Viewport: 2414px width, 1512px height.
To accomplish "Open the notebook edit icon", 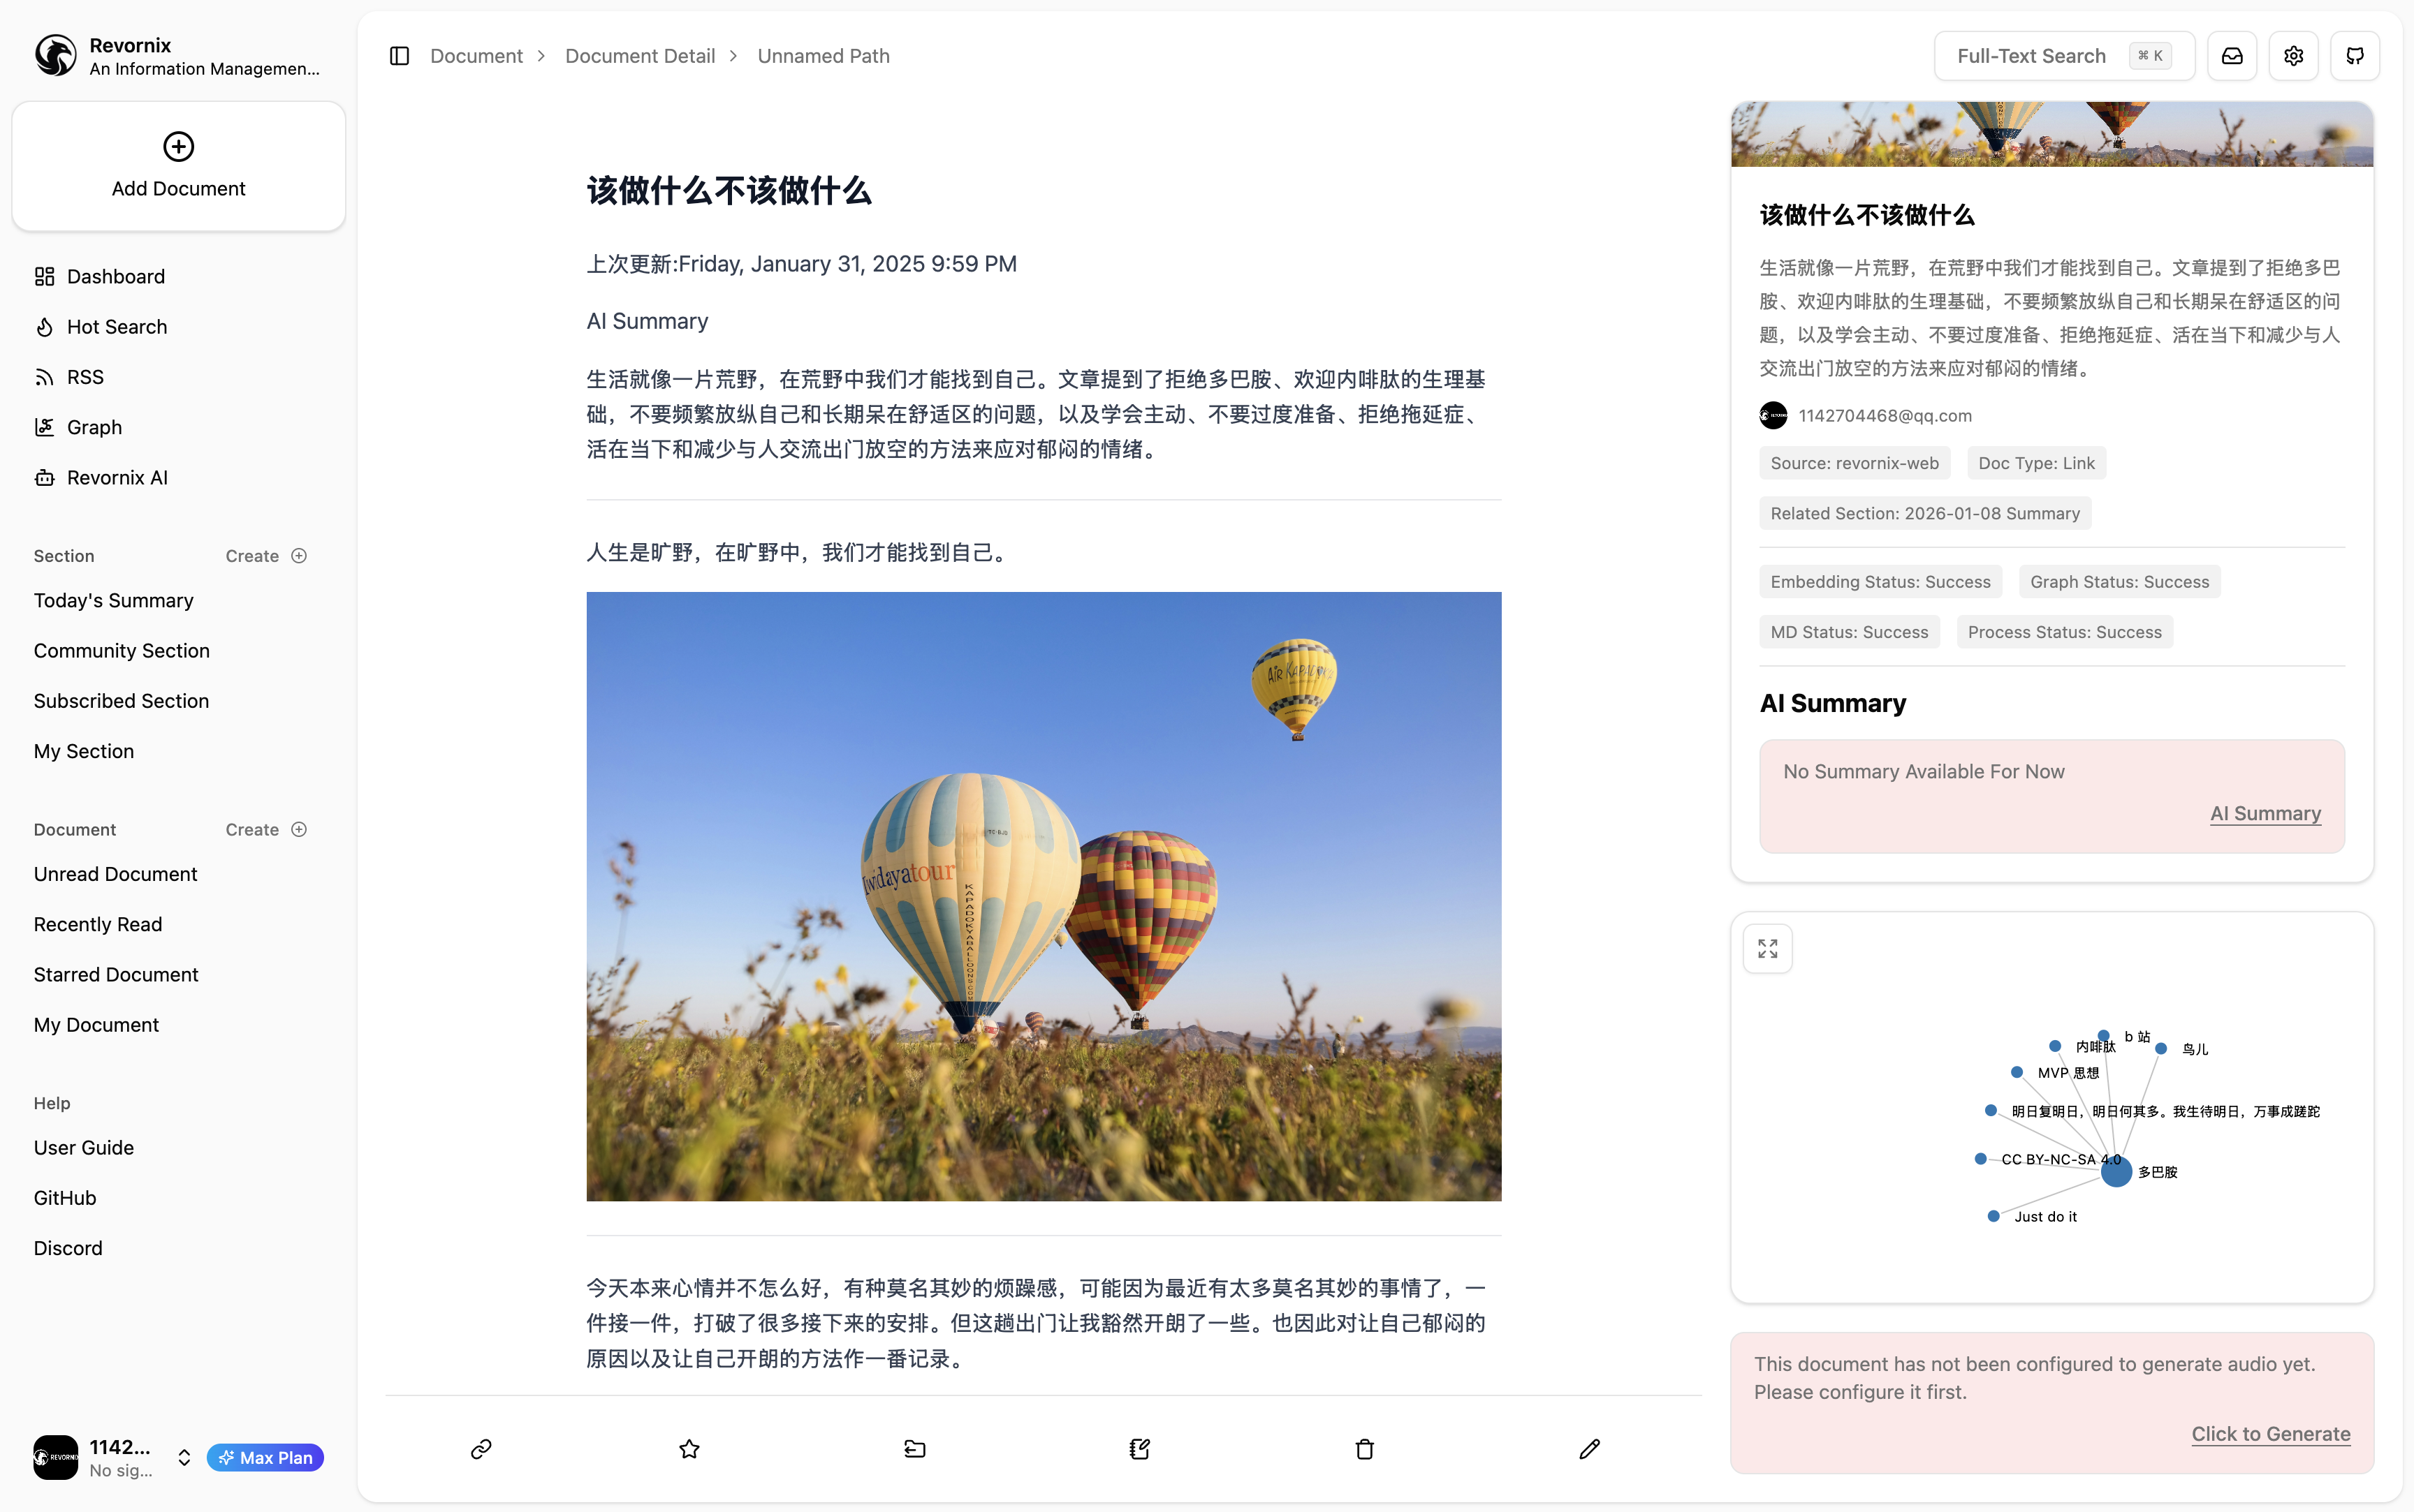I will pyautogui.click(x=1139, y=1448).
